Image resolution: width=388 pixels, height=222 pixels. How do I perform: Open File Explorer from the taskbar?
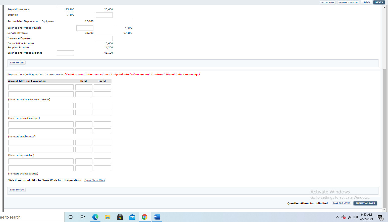[x=107, y=217]
